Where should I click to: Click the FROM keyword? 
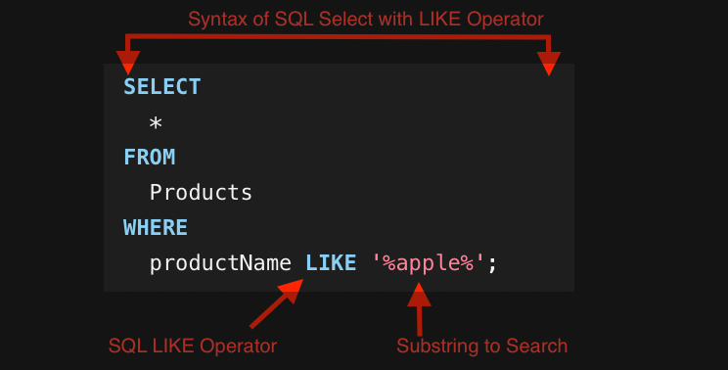pyautogui.click(x=150, y=157)
